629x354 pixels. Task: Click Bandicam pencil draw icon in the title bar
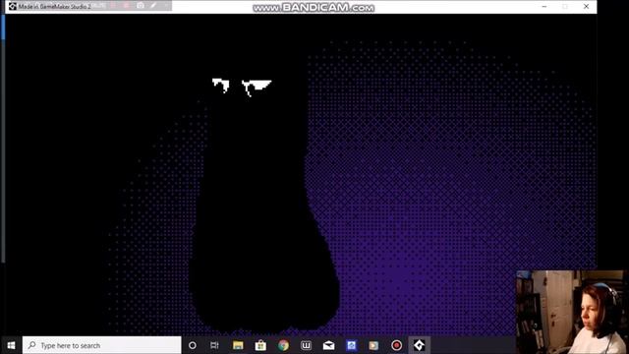coord(153,6)
